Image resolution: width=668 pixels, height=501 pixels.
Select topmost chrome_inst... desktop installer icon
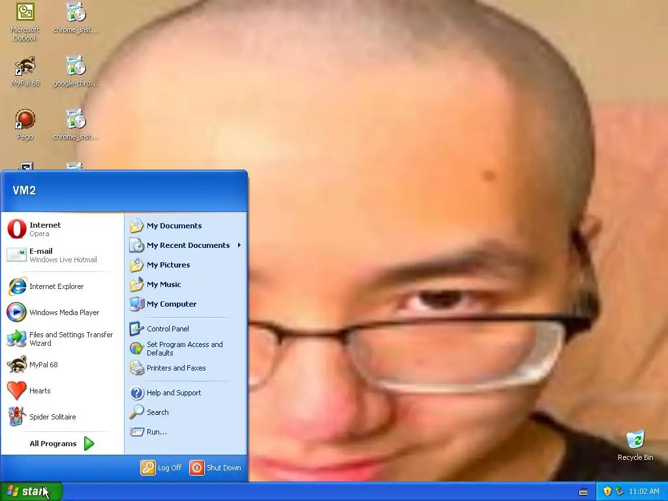tap(76, 18)
